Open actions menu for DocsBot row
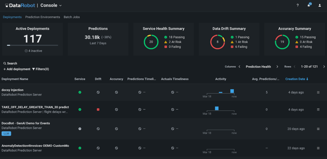Image resolution: width=327 pixels, height=159 pixels. coord(318,129)
